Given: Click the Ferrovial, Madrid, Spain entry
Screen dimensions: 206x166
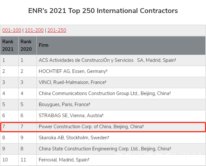Looking at the screenshot, I should (x=64, y=160).
